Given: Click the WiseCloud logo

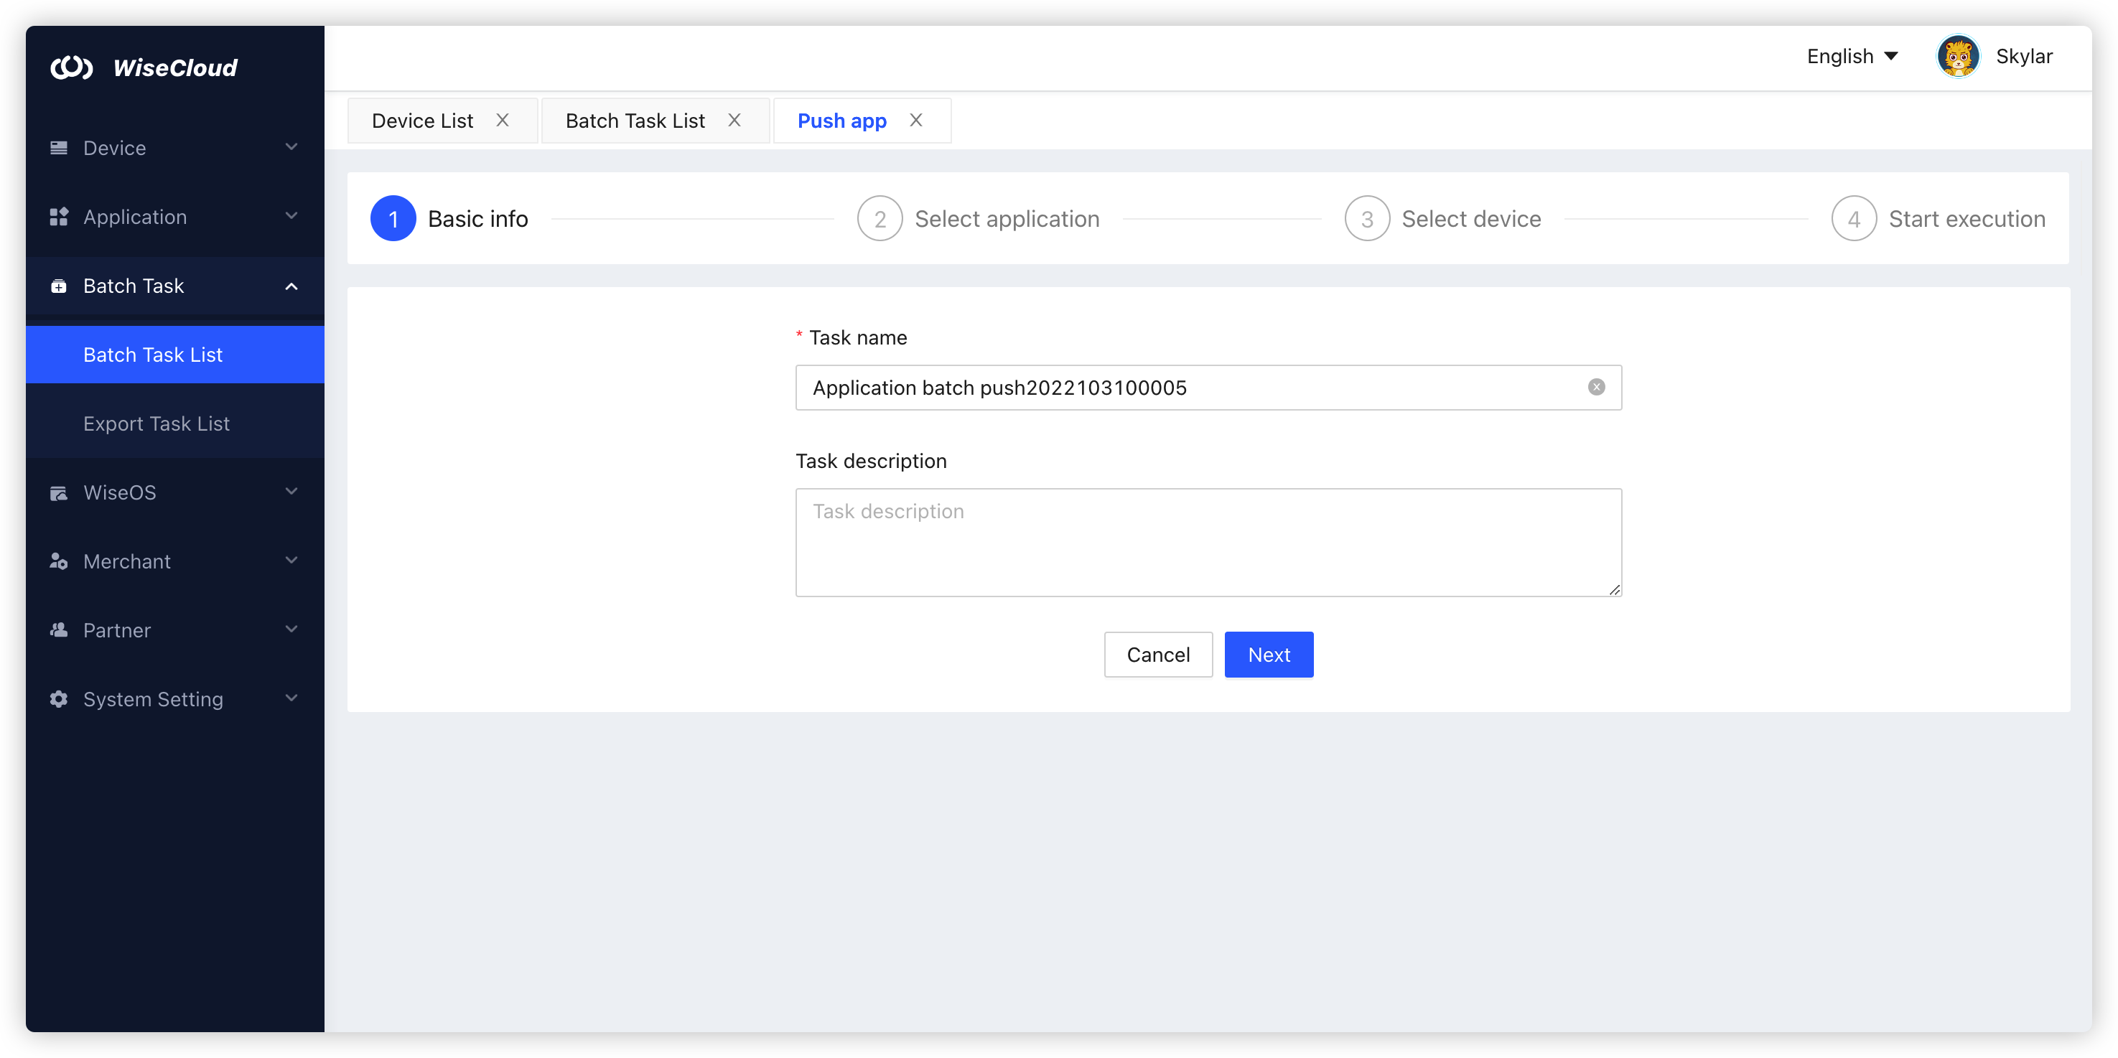Looking at the screenshot, I should coord(145,67).
